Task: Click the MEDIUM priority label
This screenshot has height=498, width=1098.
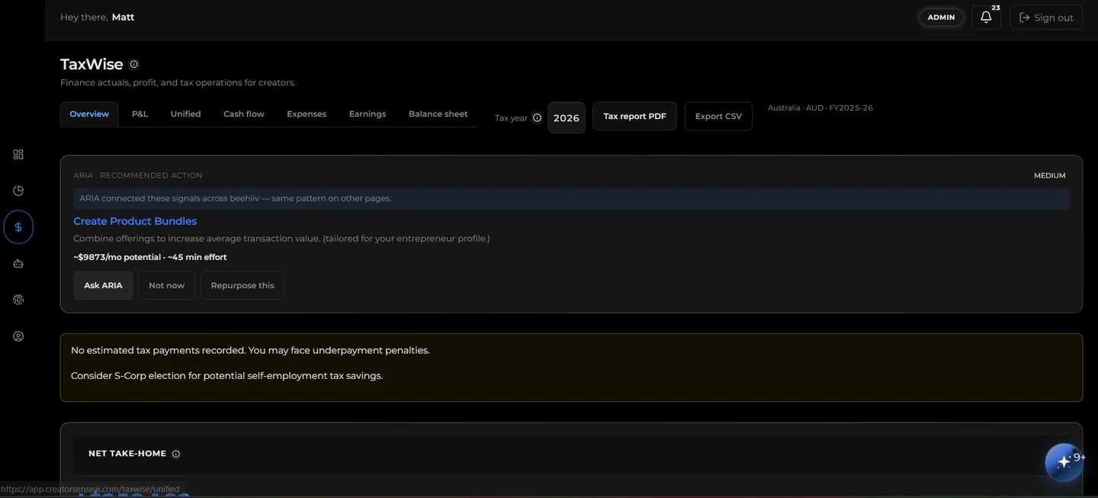Action: 1050,175
